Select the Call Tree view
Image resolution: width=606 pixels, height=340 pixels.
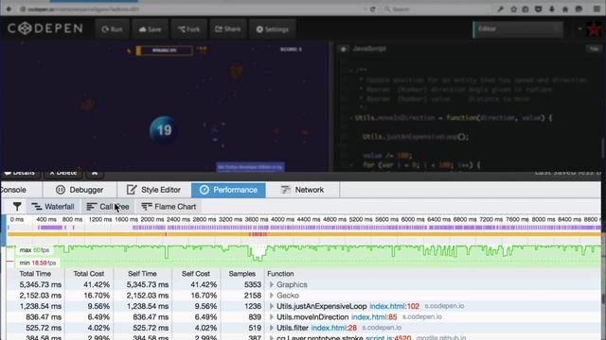(107, 207)
